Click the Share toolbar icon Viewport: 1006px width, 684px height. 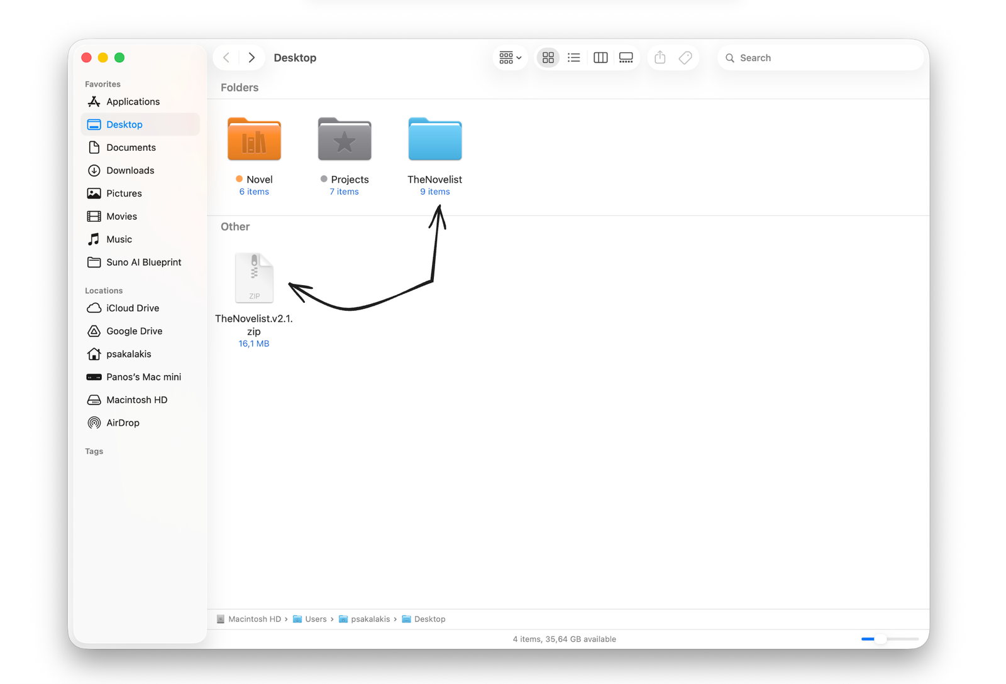660,58
